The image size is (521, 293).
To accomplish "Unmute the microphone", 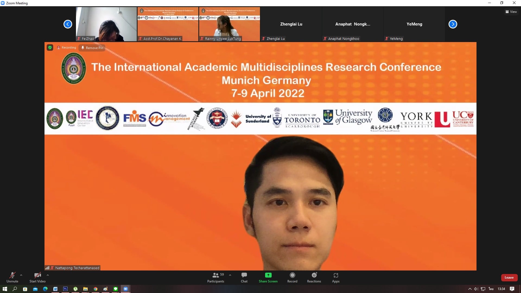I will [x=12, y=277].
